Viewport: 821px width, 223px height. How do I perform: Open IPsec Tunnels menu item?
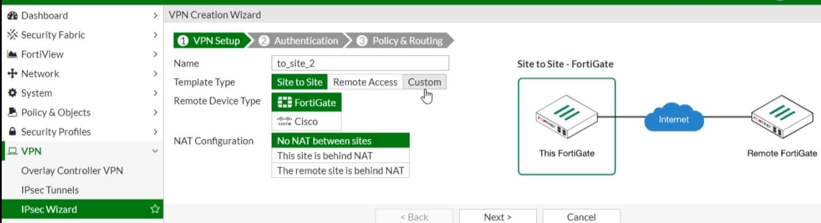[50, 190]
